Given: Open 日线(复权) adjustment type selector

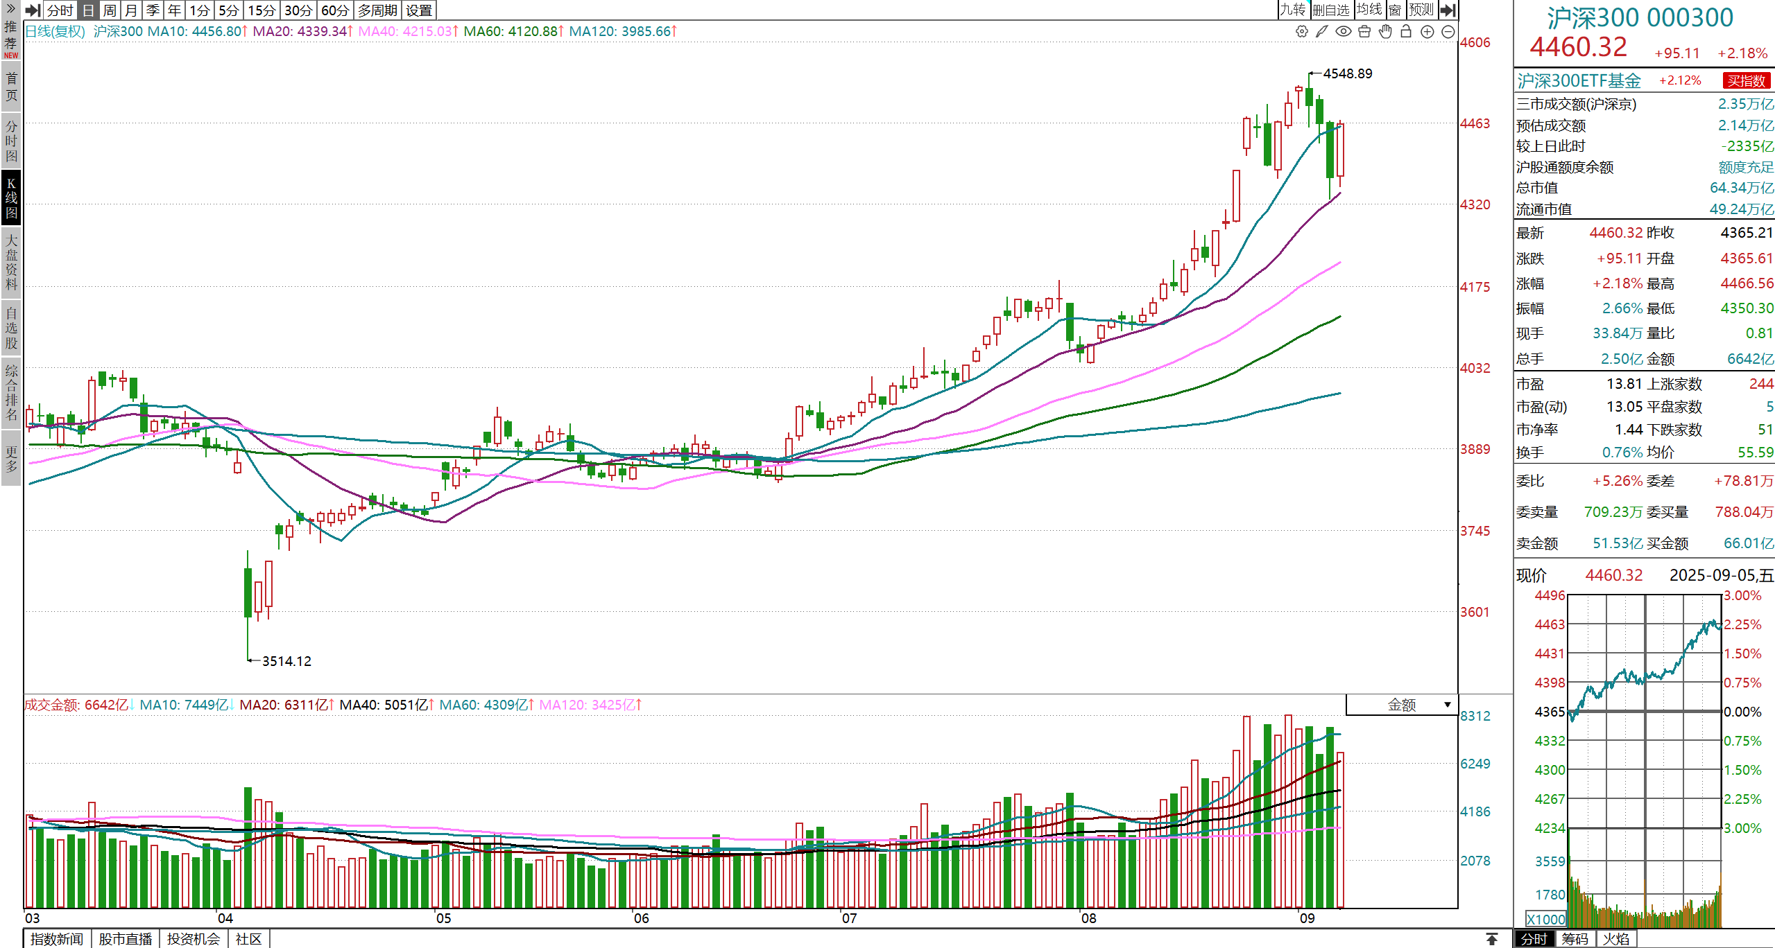Looking at the screenshot, I should tap(55, 31).
